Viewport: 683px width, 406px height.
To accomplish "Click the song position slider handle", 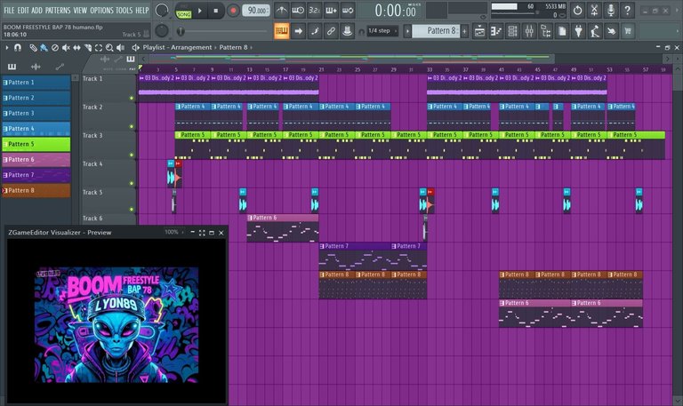I will (180, 31).
